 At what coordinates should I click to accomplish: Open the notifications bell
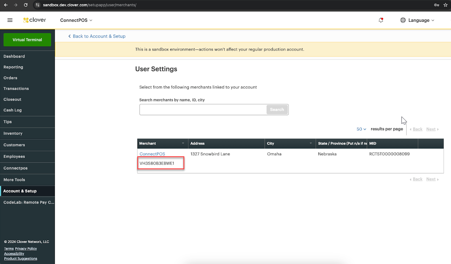tap(381, 20)
